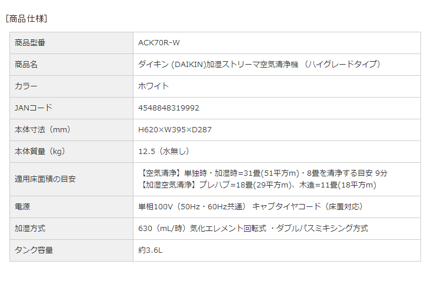Viewport: 434px width, 281px height.
Task: Click the 12.5（水無し） weight value
Action: [x=163, y=151]
